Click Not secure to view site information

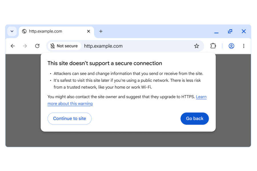(68, 46)
